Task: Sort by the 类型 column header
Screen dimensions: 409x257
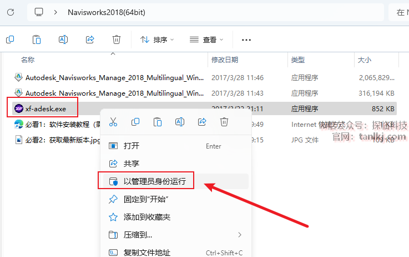Action: tap(297, 60)
